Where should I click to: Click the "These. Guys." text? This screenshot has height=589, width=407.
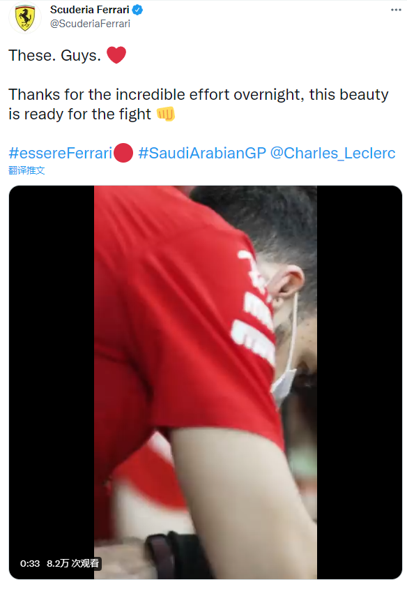(55, 56)
